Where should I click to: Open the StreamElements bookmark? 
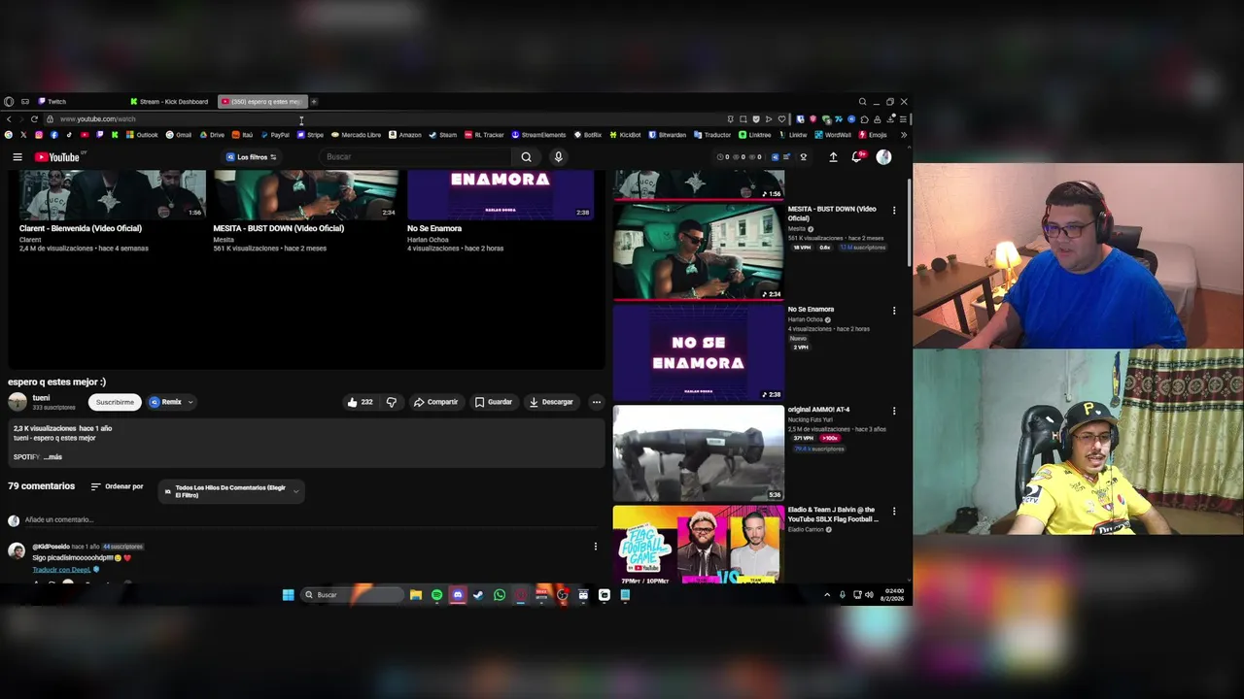coord(538,135)
